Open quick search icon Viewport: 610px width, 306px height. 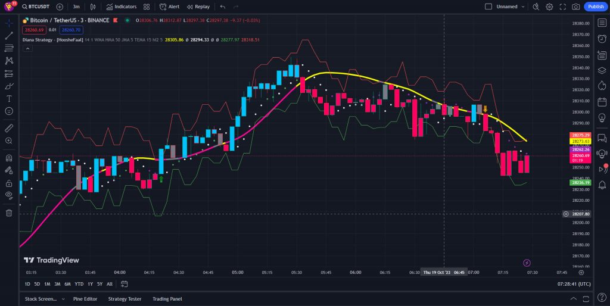(x=536, y=7)
